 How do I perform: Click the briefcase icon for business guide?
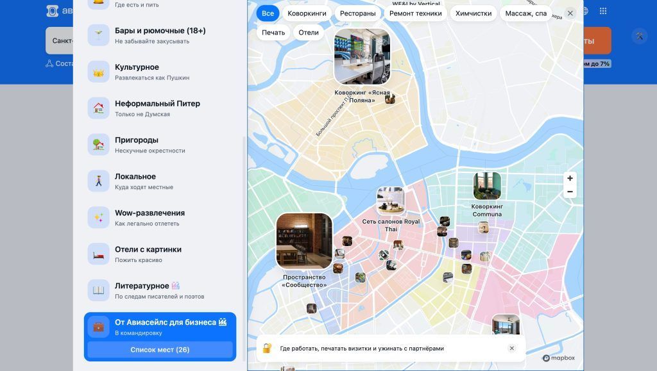(x=98, y=327)
